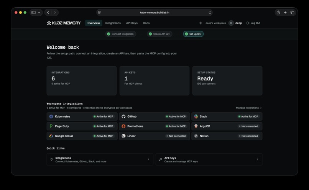The height and width of the screenshot is (190, 309).
Task: Click Notion 'Not connected' status badge
Action: pyautogui.click(x=248, y=136)
